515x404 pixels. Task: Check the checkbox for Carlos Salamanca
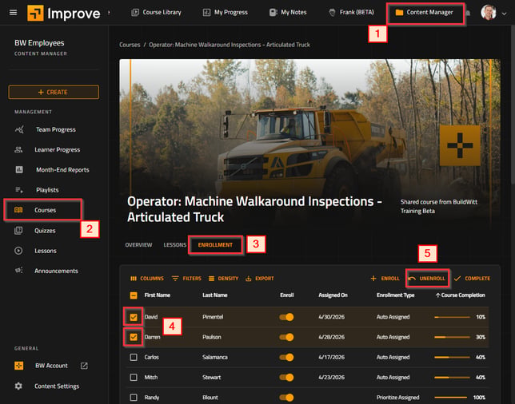(134, 357)
